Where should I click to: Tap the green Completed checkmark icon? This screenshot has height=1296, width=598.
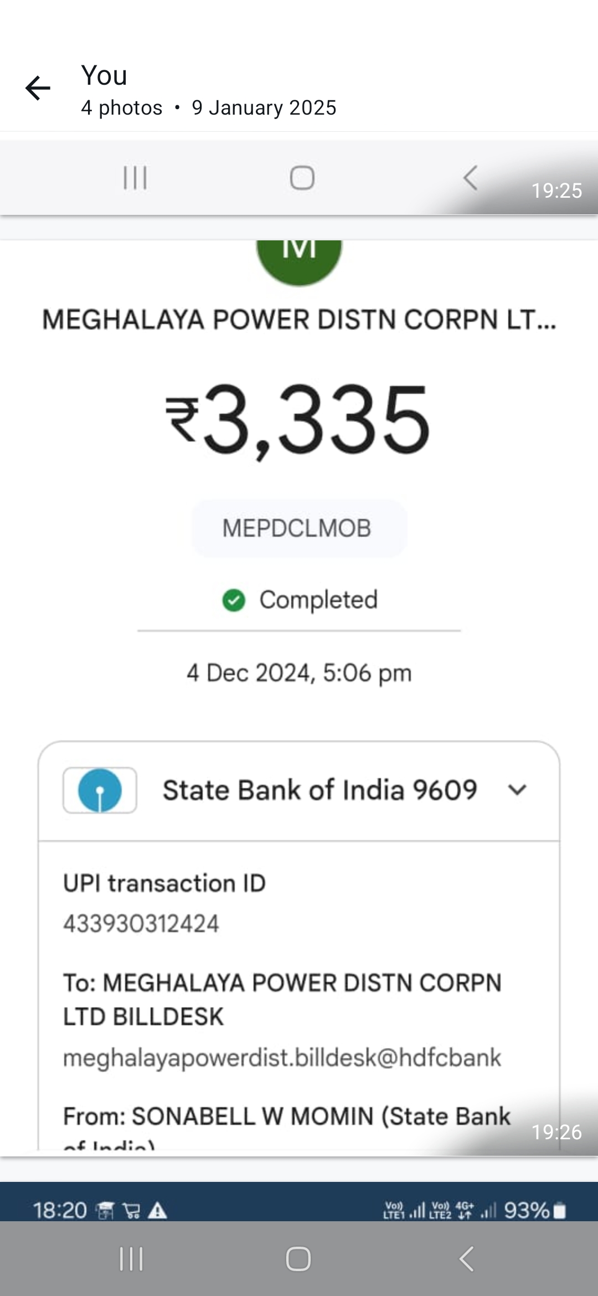(234, 600)
